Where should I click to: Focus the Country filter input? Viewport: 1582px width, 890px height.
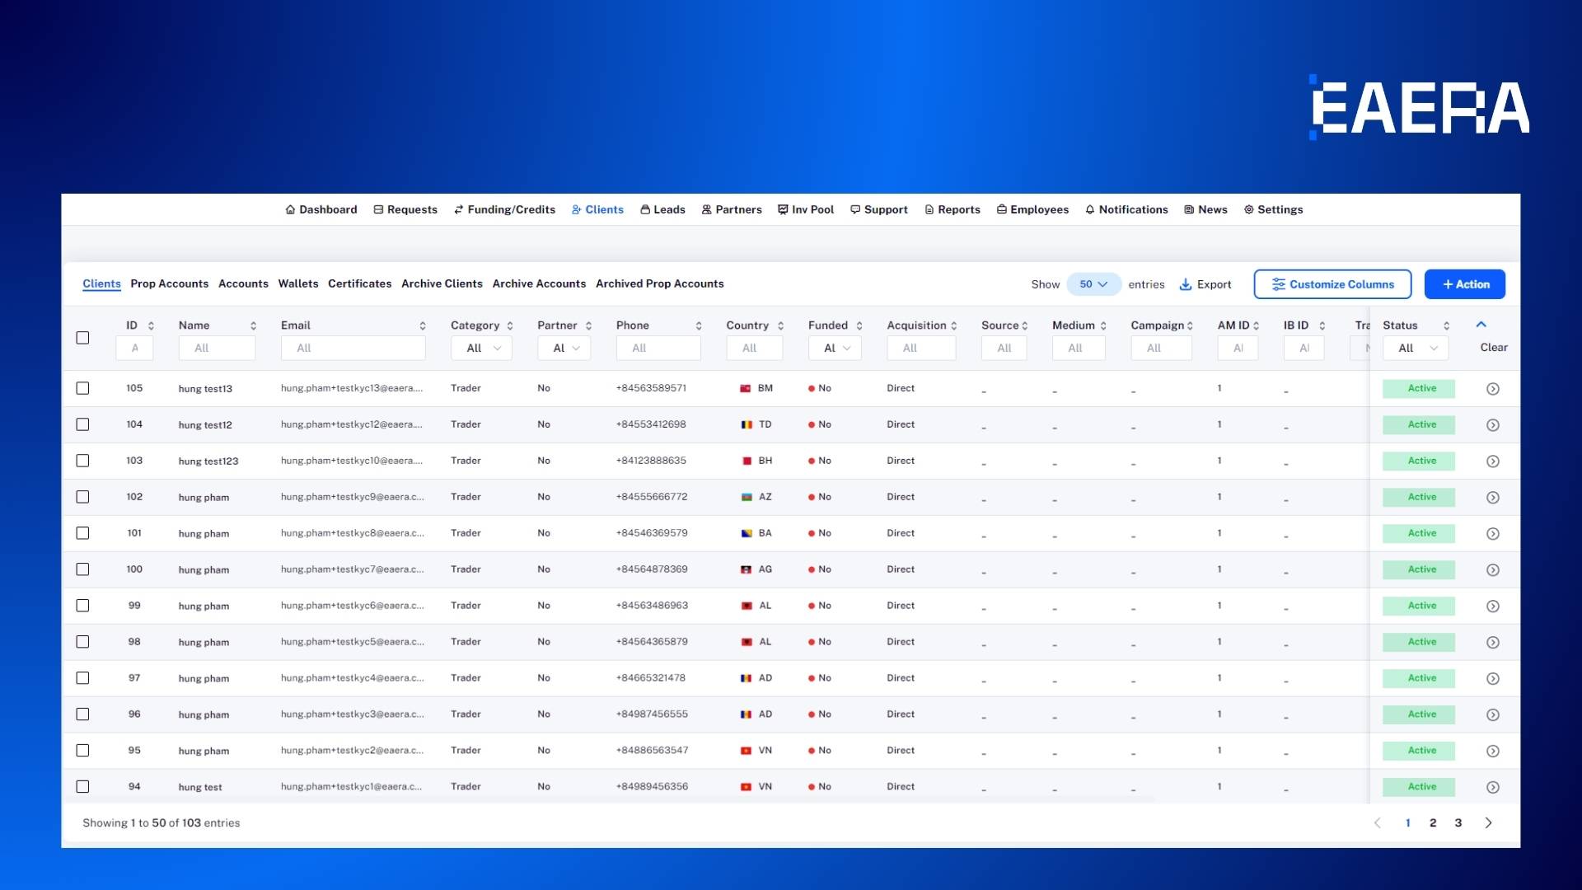point(754,349)
